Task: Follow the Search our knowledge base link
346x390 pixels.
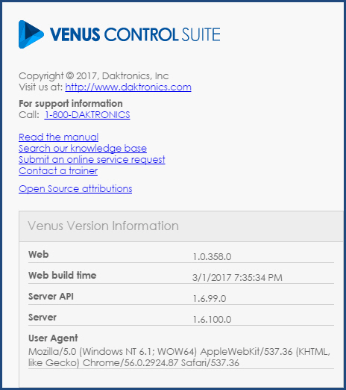Action: click(83, 149)
